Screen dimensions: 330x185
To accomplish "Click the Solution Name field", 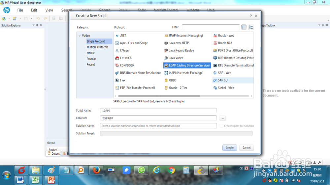I will click(158, 126).
